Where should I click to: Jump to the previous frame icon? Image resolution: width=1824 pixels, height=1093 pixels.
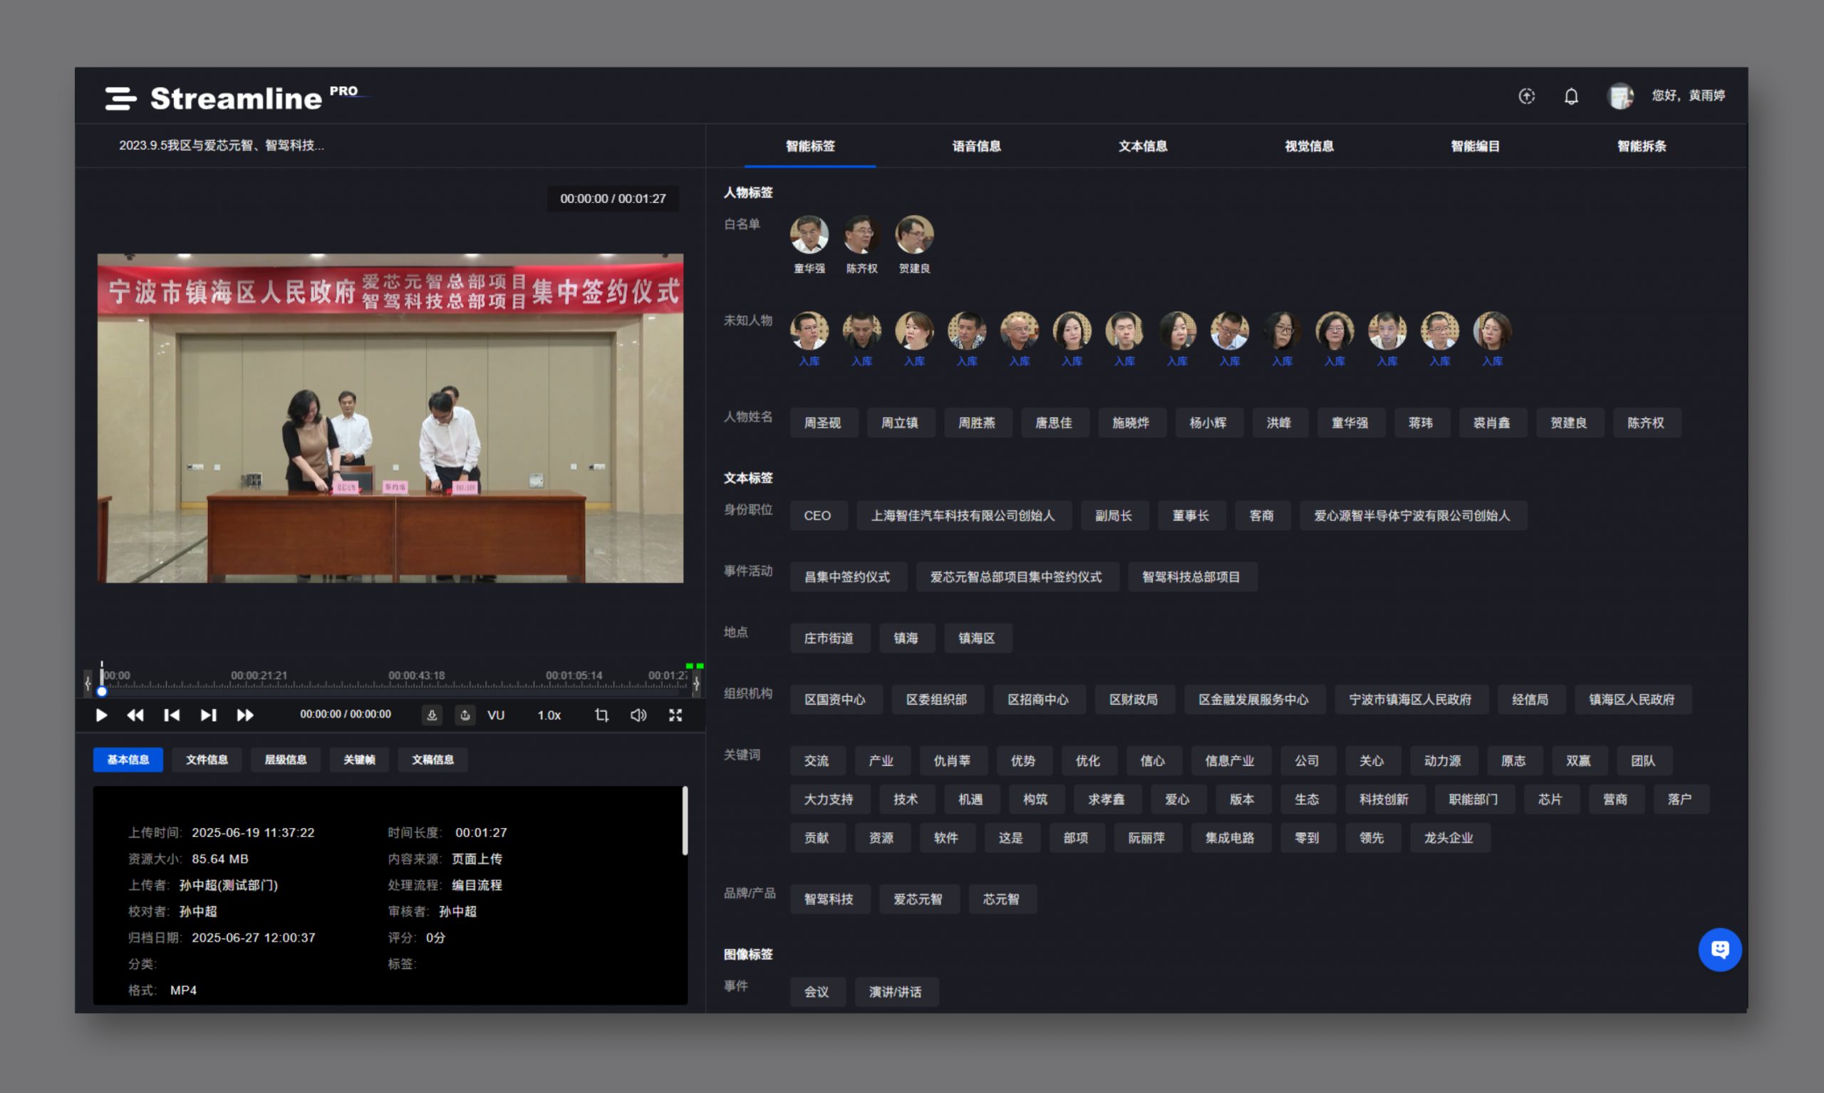point(172,715)
